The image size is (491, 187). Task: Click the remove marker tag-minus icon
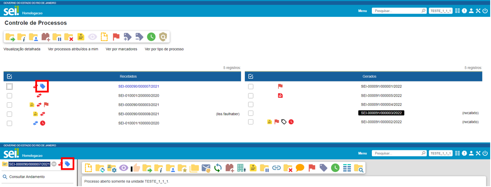(140, 37)
